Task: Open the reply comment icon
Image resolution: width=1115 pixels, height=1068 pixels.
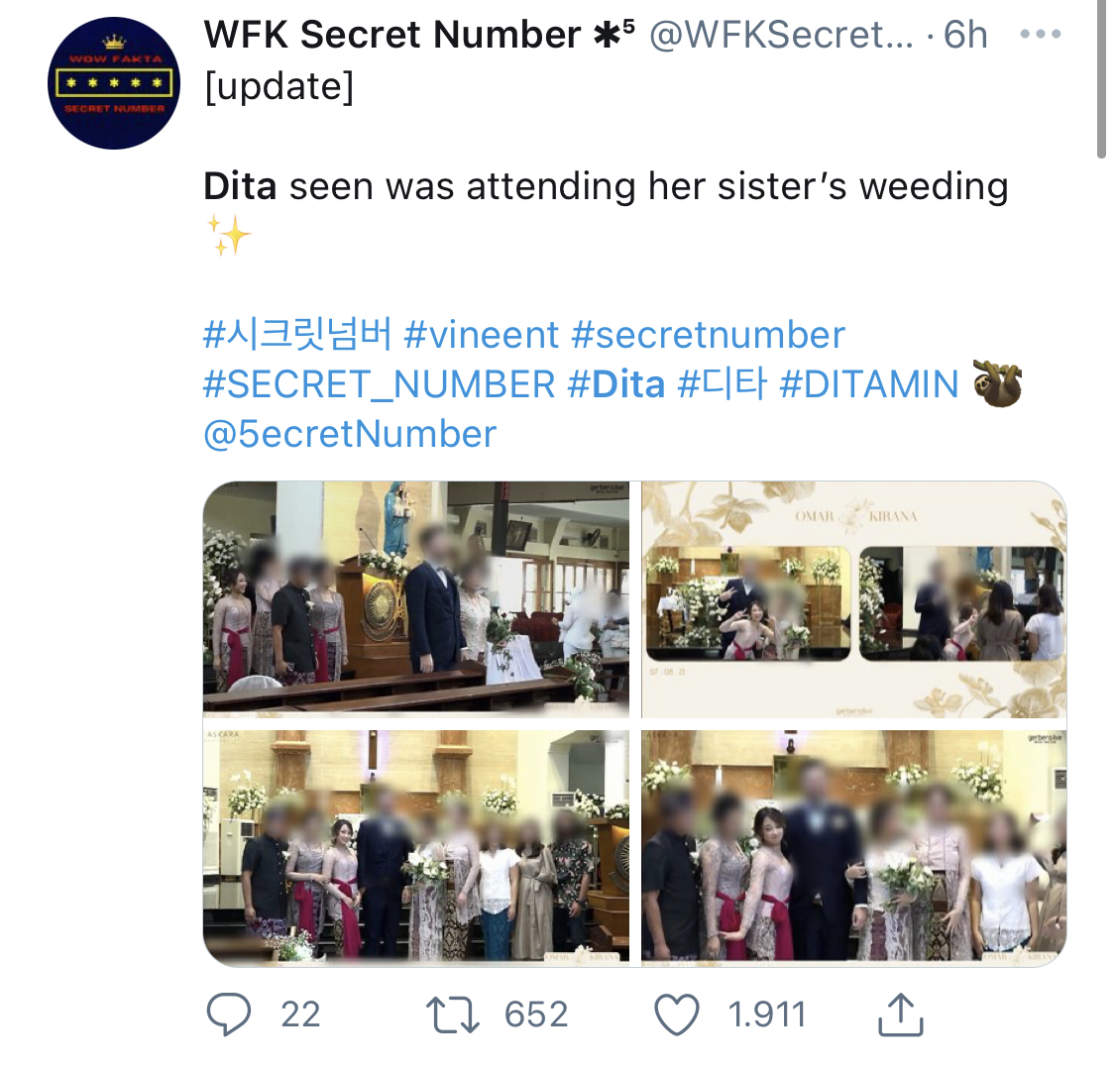Action: [228, 1014]
